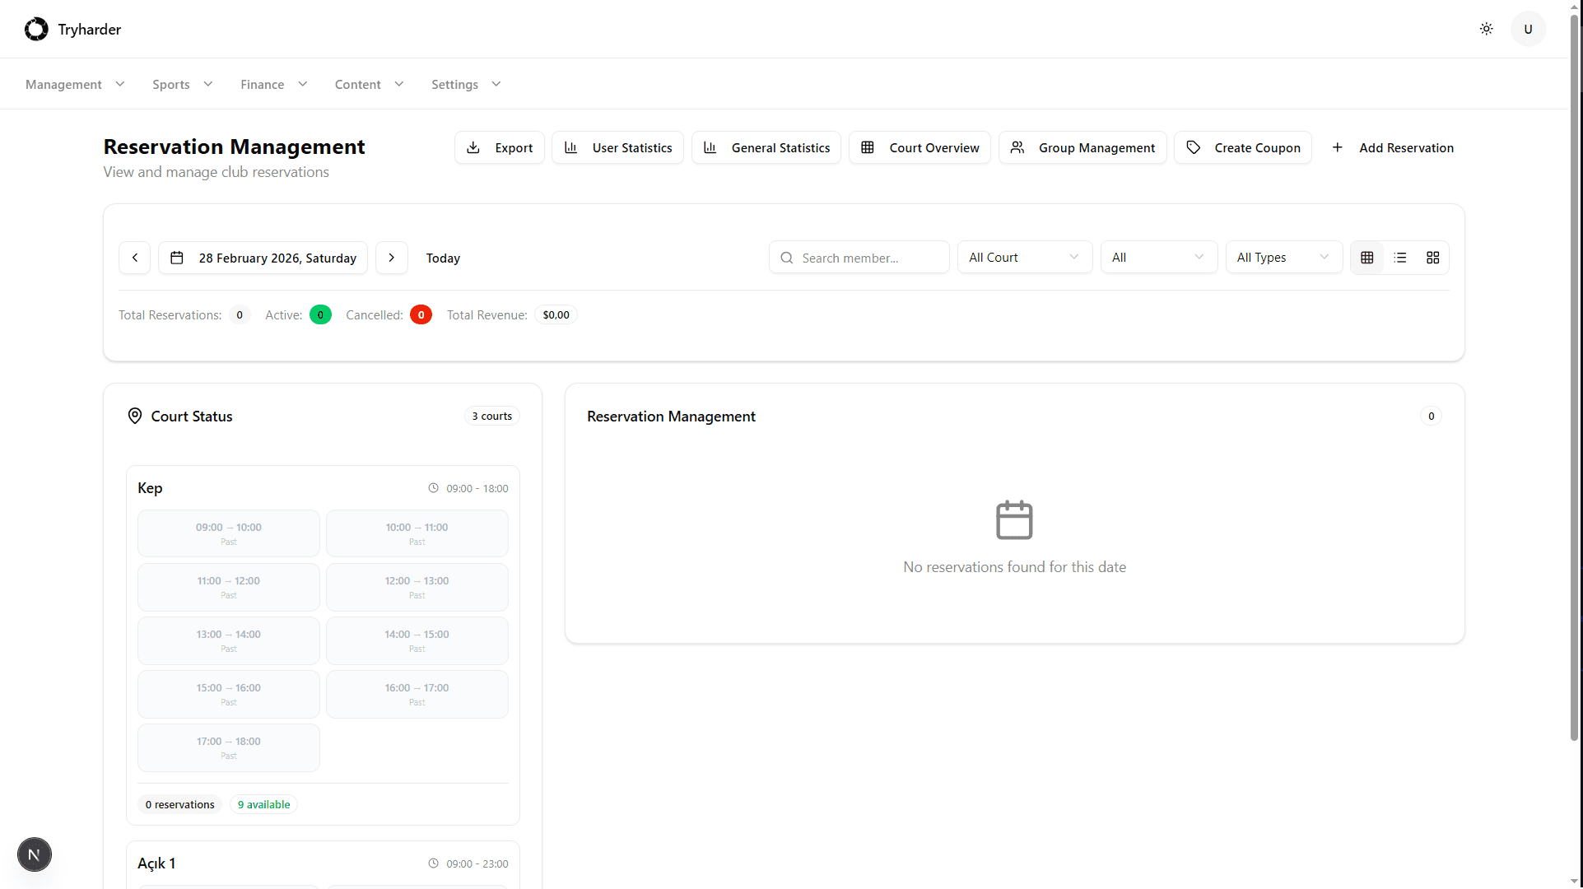Viewport: 1583px width, 889px height.
Task: Switch to table grid view
Action: click(1367, 258)
